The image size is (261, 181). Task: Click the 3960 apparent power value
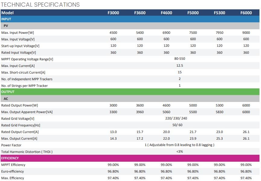point(140,112)
